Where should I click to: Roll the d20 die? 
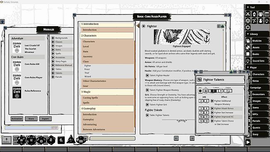[x=22, y=140]
